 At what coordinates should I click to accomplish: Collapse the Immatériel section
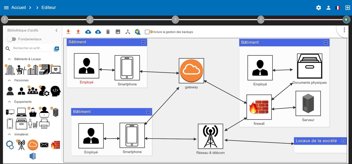[x=9, y=134]
